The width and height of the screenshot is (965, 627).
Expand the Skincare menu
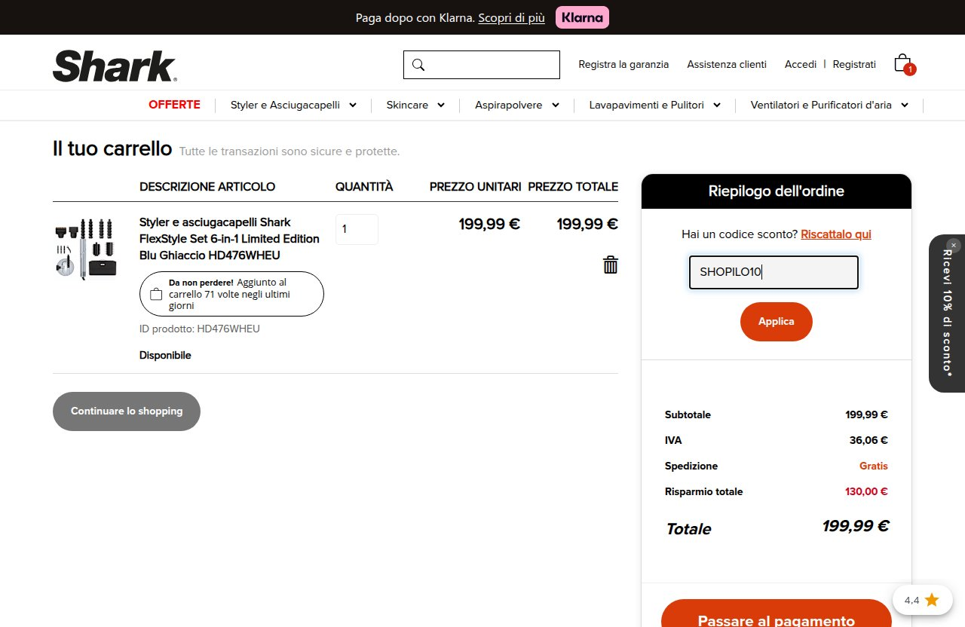click(415, 106)
